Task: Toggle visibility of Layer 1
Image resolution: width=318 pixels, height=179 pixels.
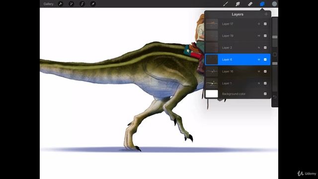Action: pyautogui.click(x=265, y=83)
